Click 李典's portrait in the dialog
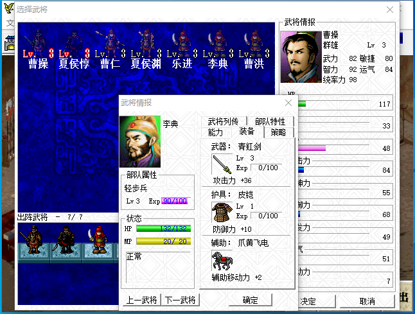This screenshot has height=314, width=415. [140, 141]
